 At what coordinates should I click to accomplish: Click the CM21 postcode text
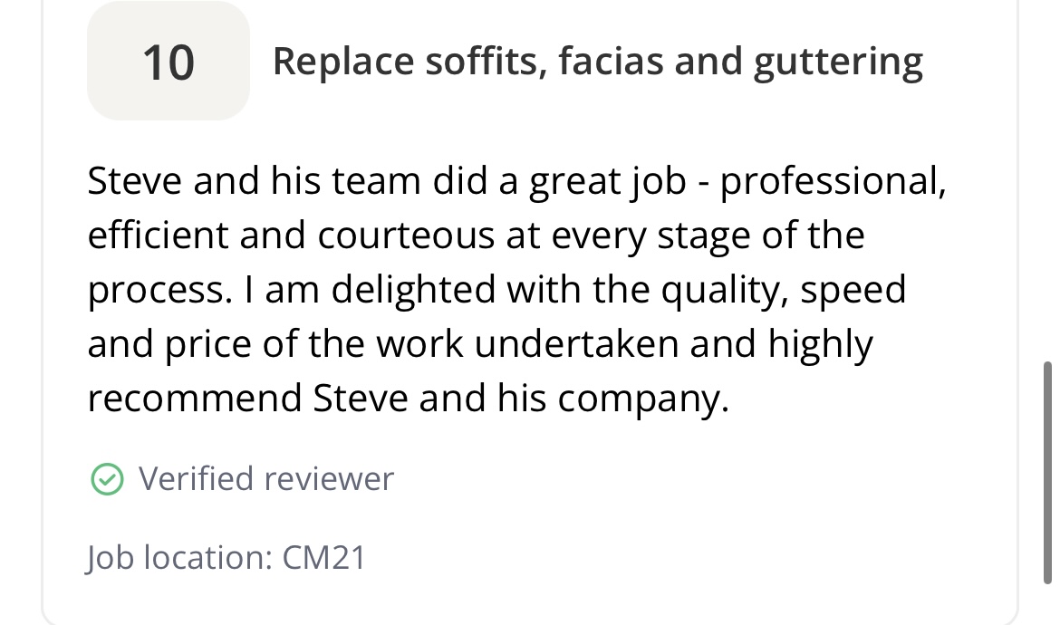point(323,557)
